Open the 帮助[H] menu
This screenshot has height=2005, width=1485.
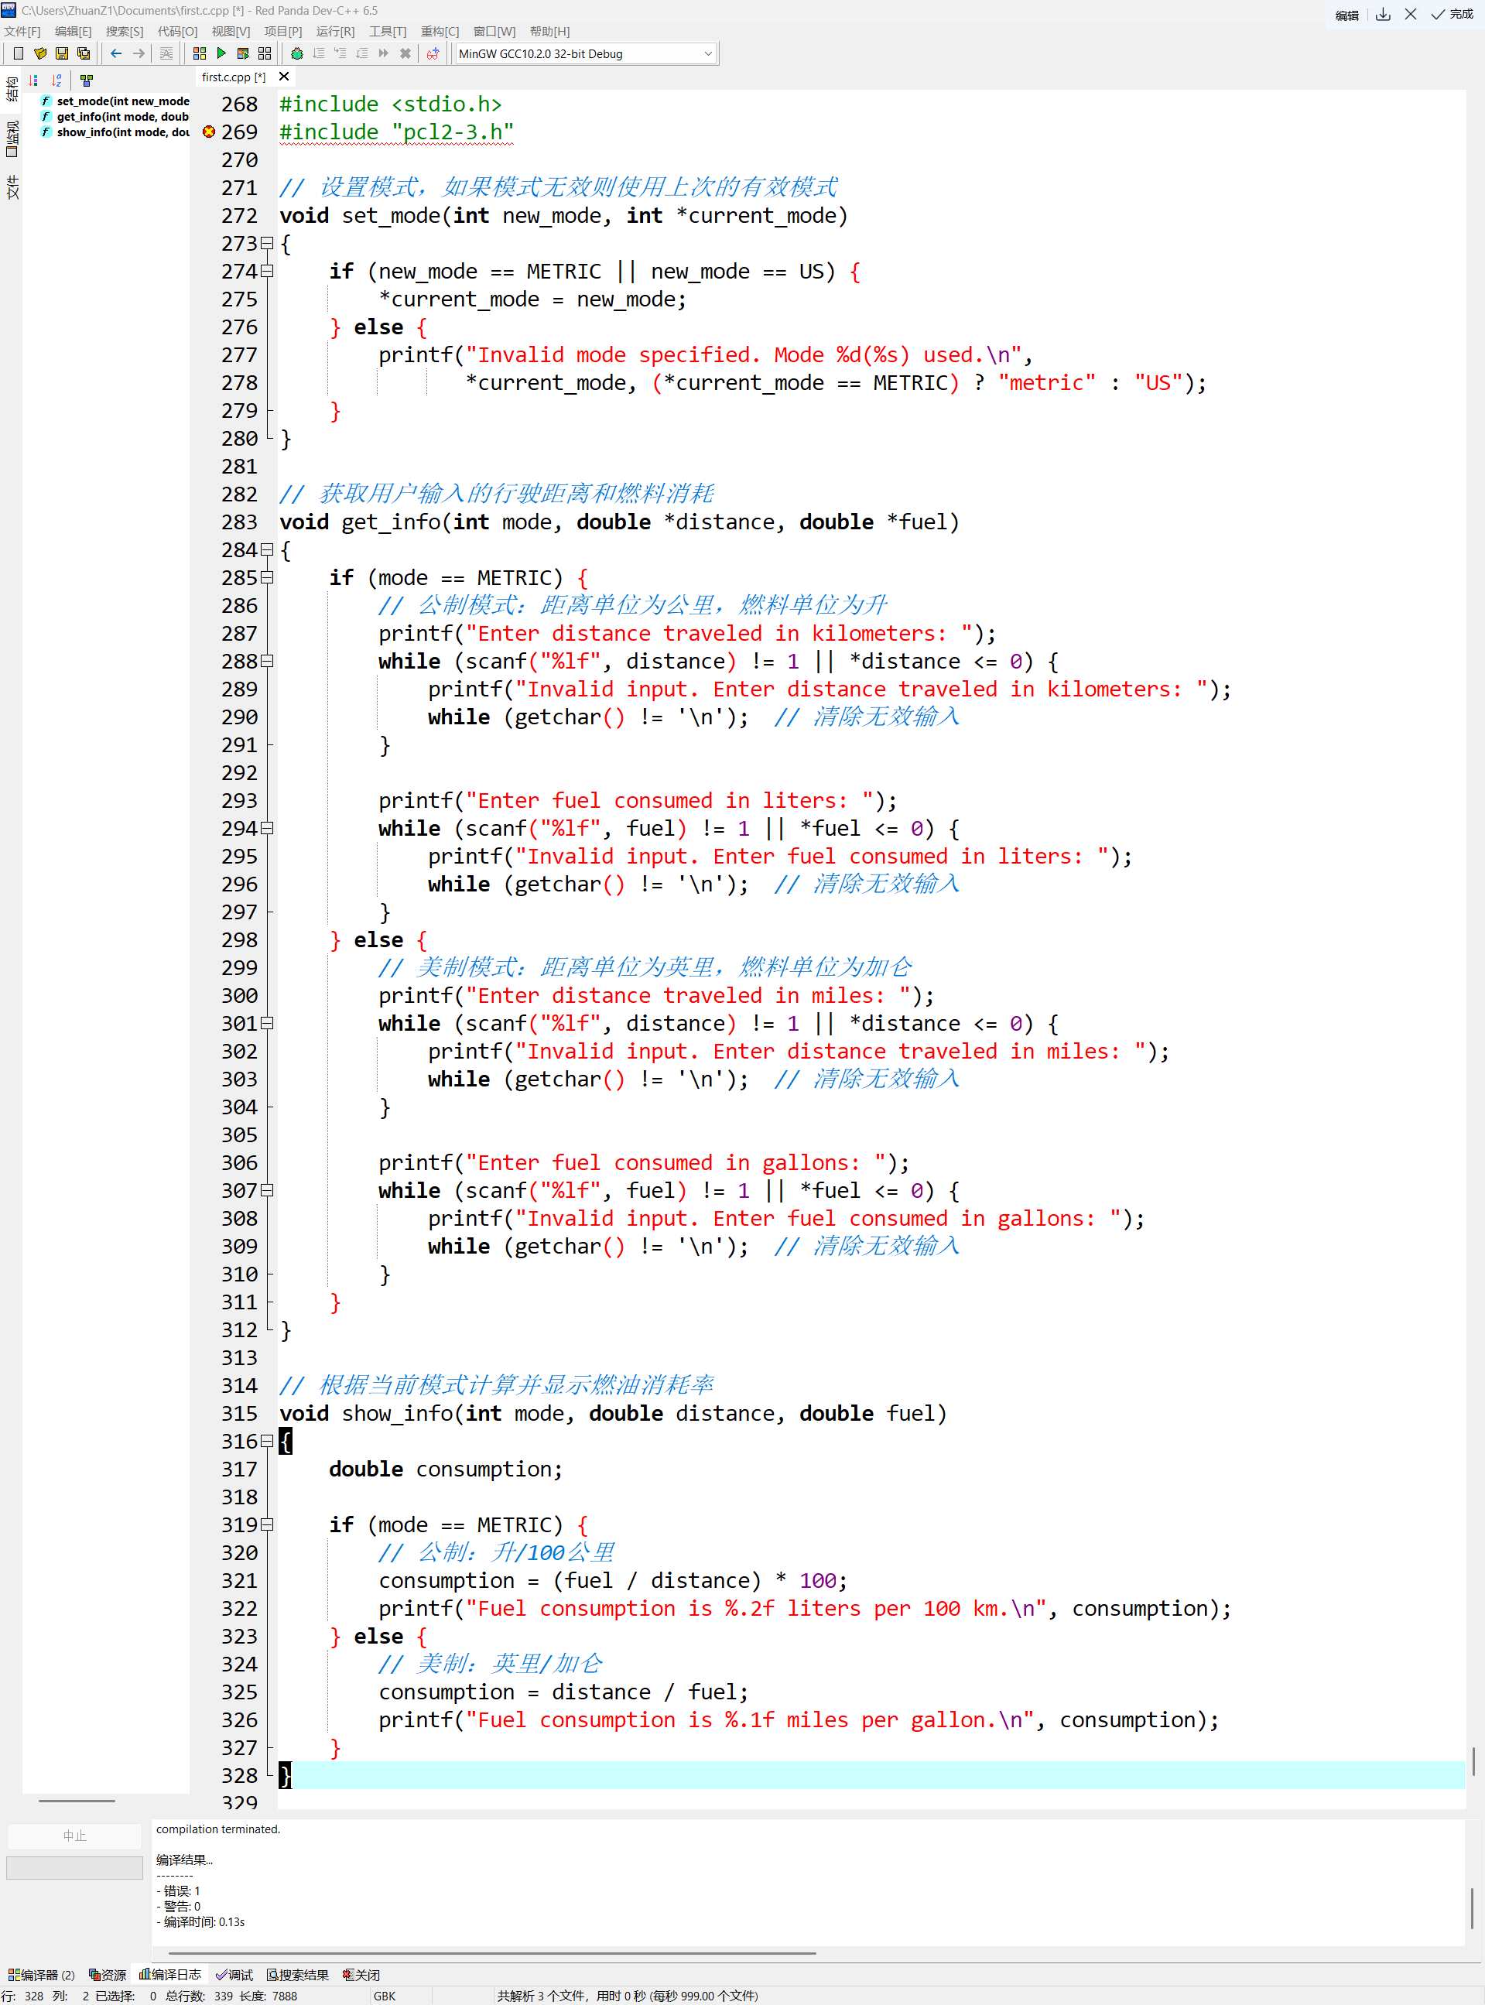click(550, 32)
